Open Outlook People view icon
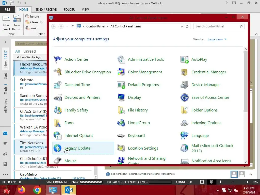Screen dimensions: 260x195 coord(5,154)
